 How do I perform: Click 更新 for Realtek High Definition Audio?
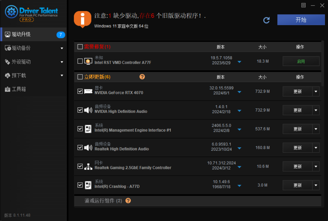(297, 148)
